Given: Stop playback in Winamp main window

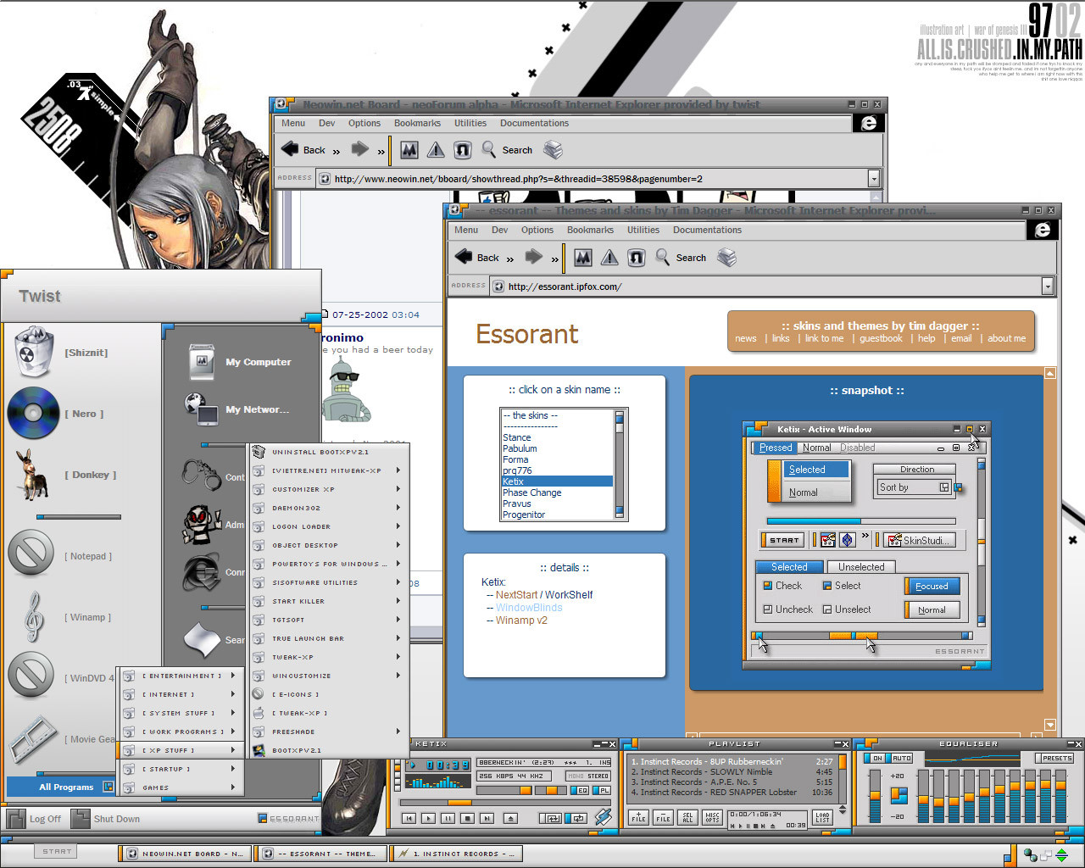Looking at the screenshot, I should 467,818.
